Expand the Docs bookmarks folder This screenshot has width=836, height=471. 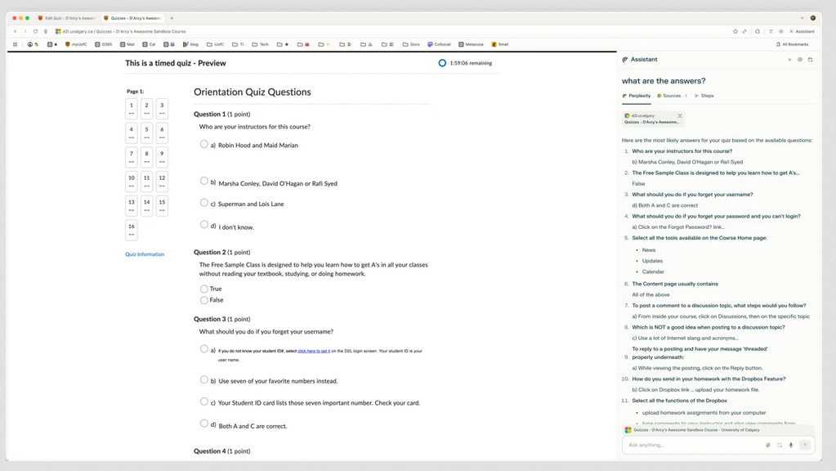pyautogui.click(x=410, y=44)
